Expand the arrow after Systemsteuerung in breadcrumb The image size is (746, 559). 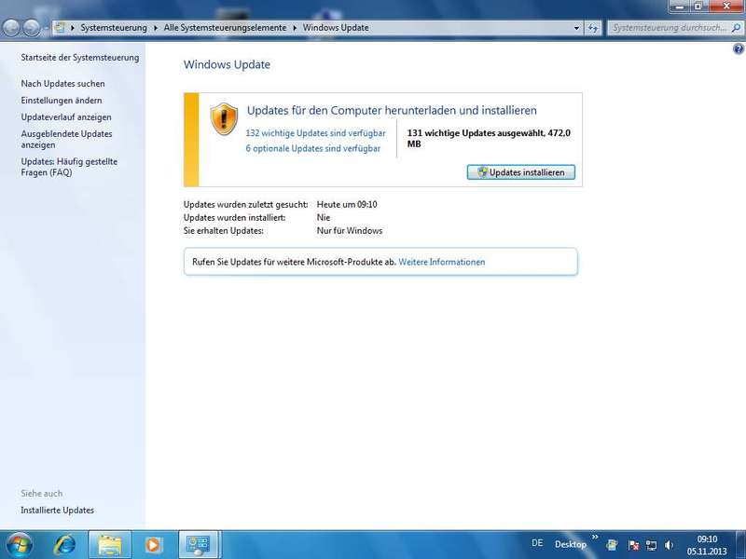click(155, 28)
